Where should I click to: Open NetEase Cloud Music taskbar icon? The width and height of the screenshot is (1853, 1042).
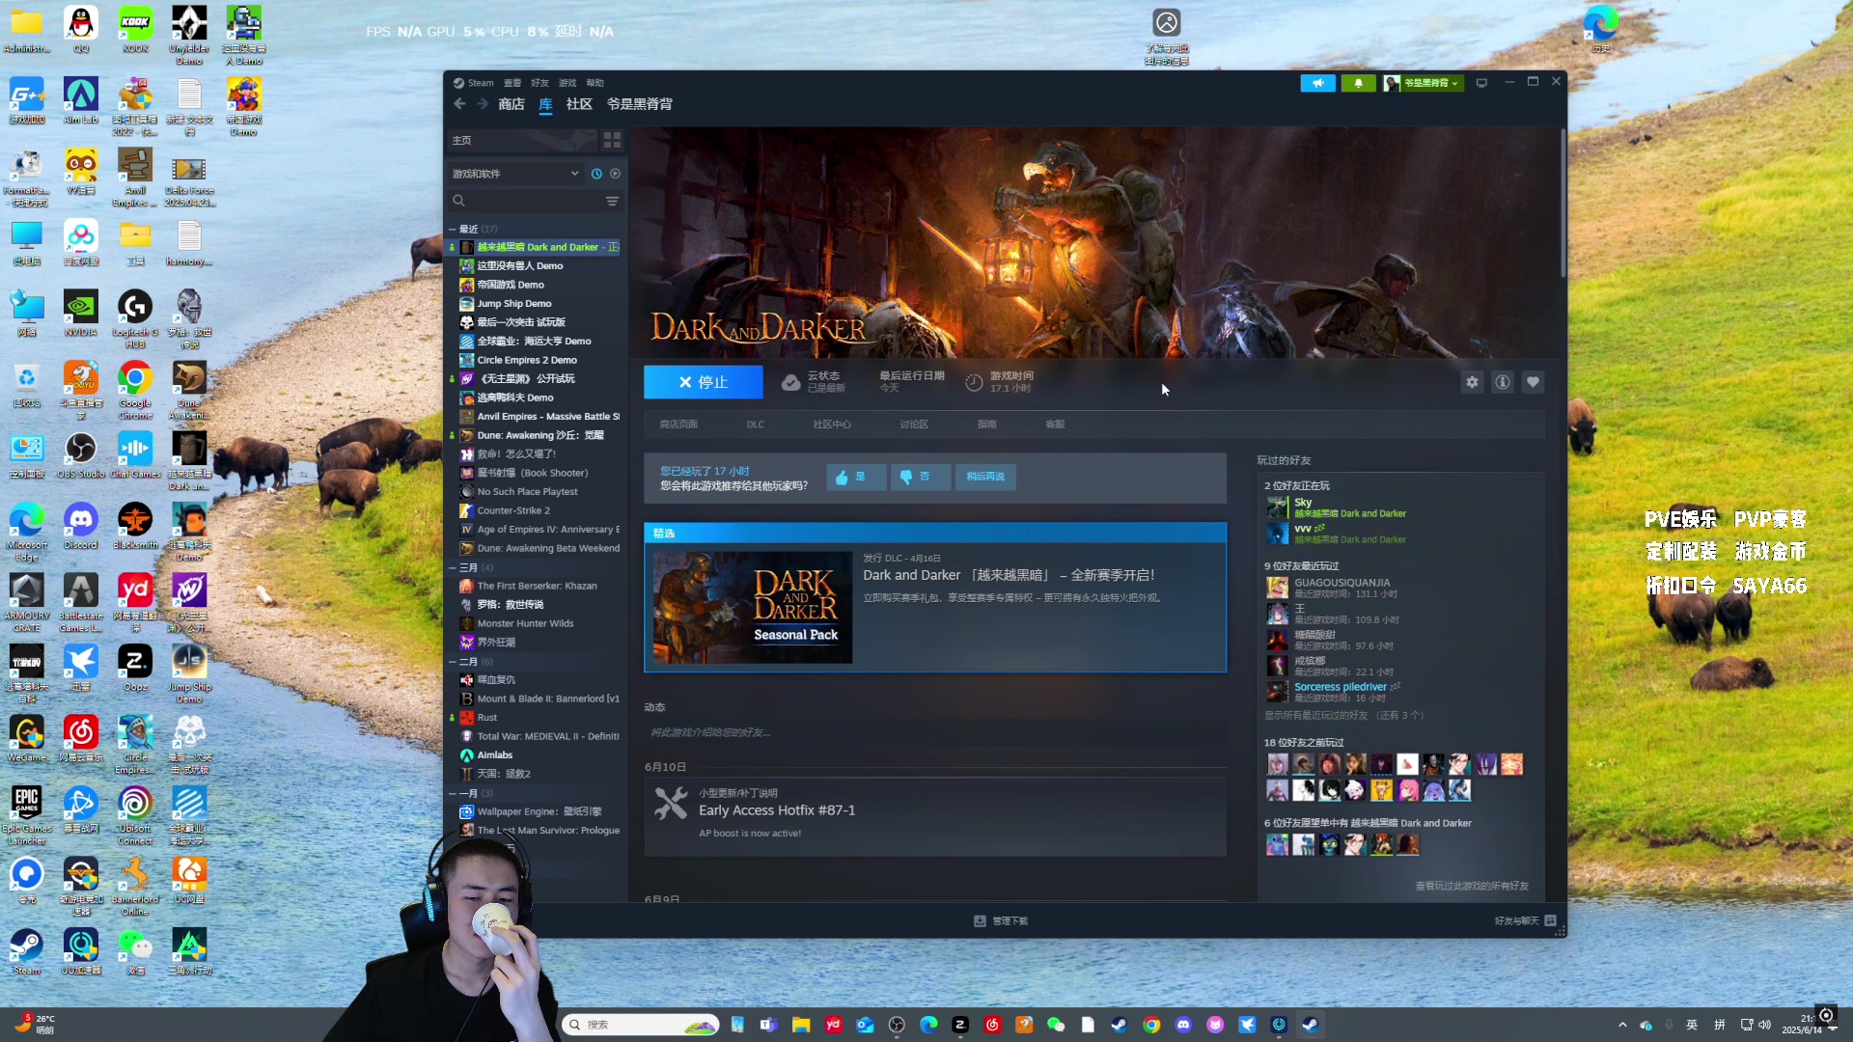pos(992,1025)
